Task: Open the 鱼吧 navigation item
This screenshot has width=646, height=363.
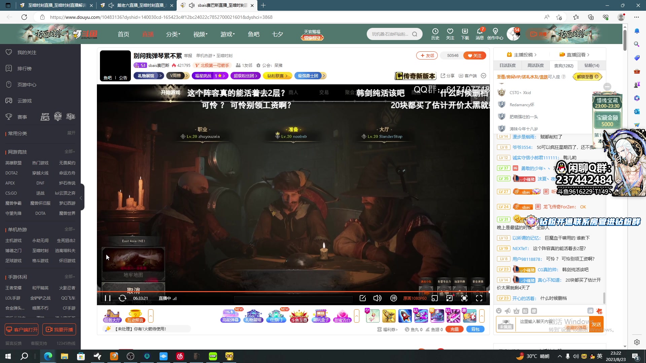Action: tap(254, 34)
